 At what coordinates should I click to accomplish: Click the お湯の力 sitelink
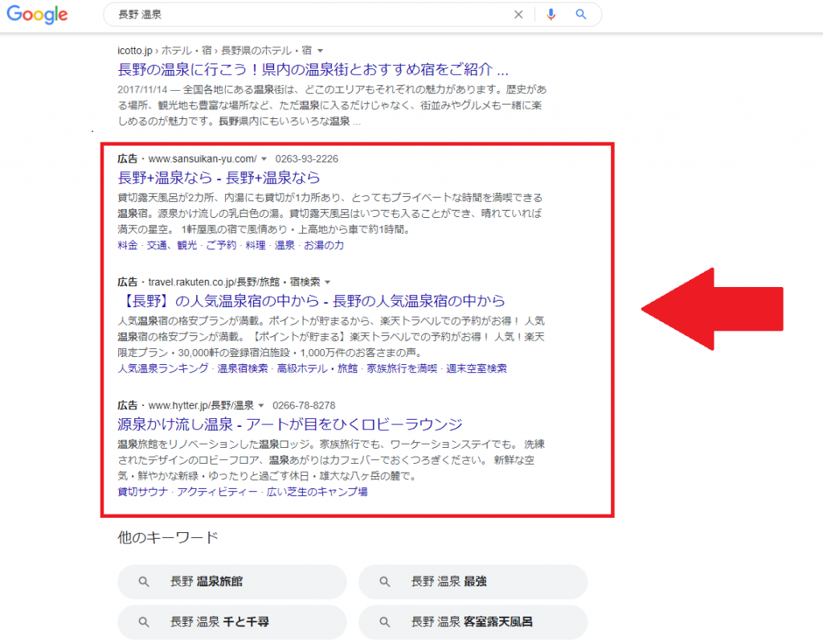pos(324,245)
